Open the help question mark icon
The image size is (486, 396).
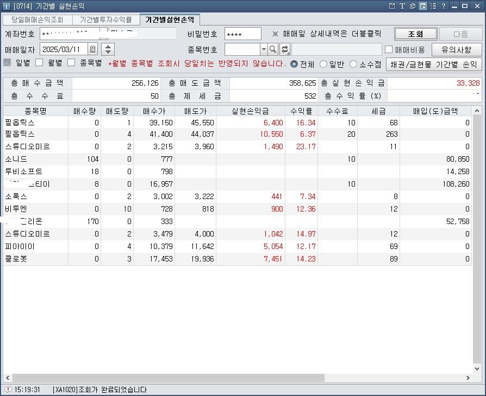(444, 6)
